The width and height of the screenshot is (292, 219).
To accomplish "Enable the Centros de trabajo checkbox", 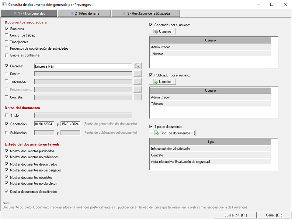I will point(7,35).
